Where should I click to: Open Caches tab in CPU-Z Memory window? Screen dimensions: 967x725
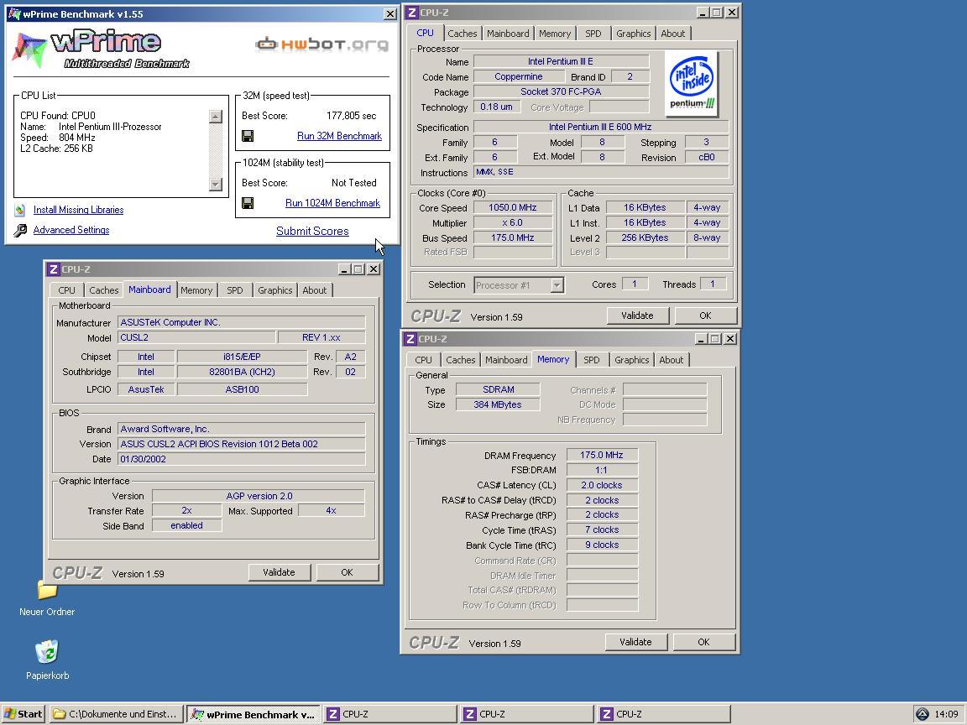(x=460, y=360)
